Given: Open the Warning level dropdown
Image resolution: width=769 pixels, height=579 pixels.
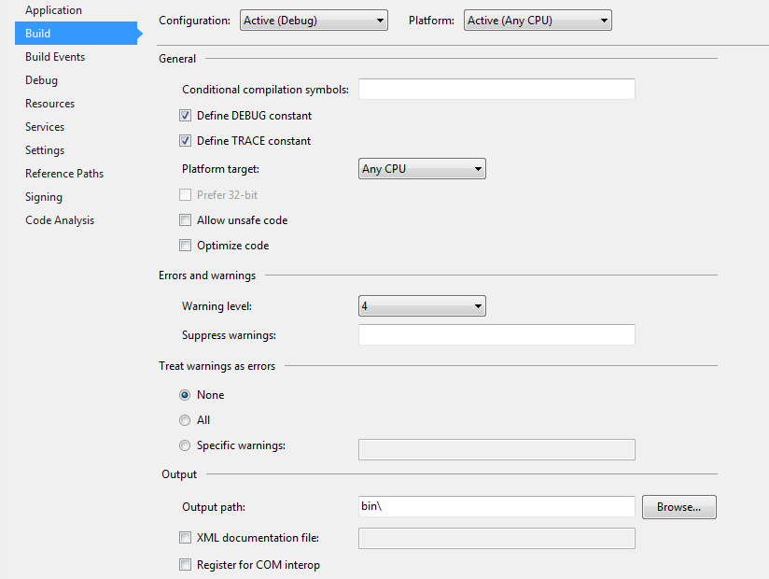Looking at the screenshot, I should point(422,305).
